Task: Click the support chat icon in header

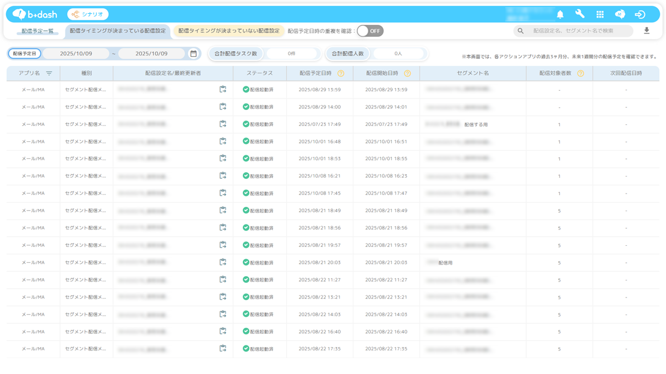Action: [x=620, y=14]
